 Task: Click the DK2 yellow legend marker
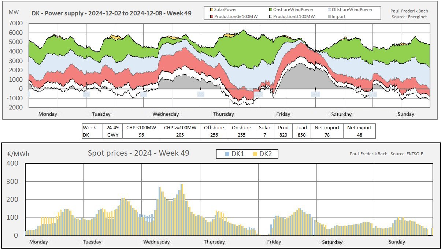point(255,154)
